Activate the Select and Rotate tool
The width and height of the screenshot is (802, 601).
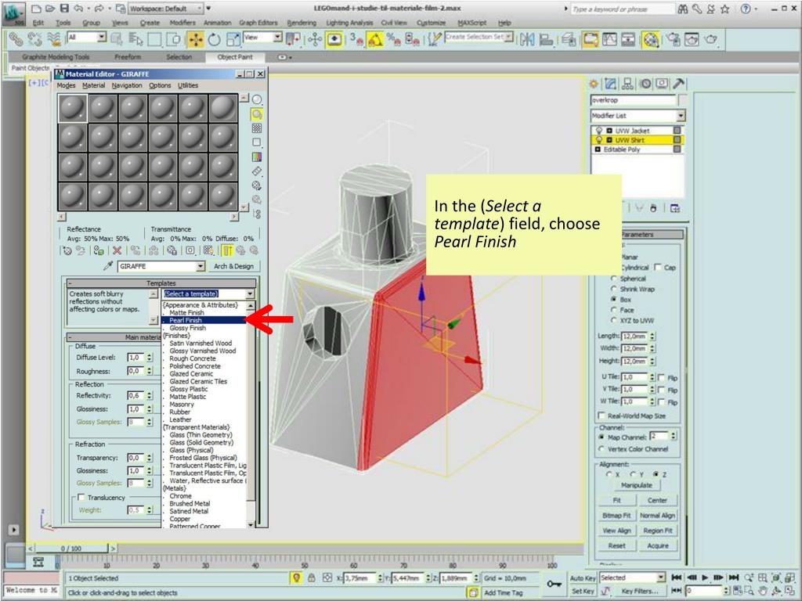click(215, 39)
